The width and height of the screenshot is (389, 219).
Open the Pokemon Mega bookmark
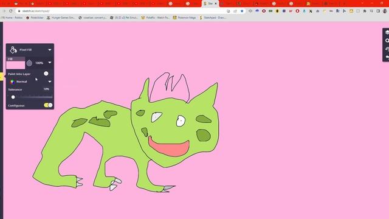click(184, 18)
